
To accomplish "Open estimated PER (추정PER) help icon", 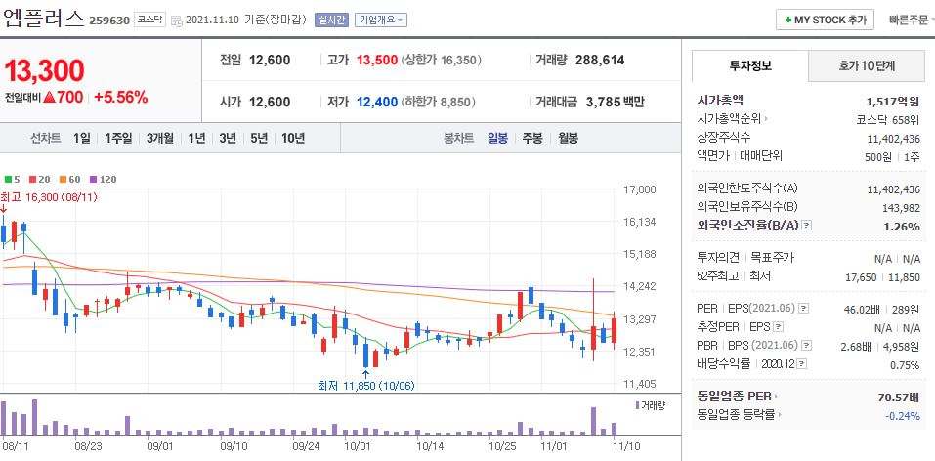I will (x=778, y=327).
